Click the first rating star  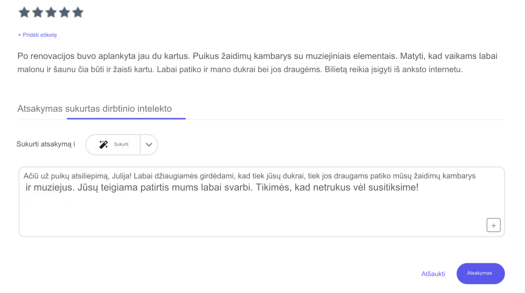tap(24, 12)
